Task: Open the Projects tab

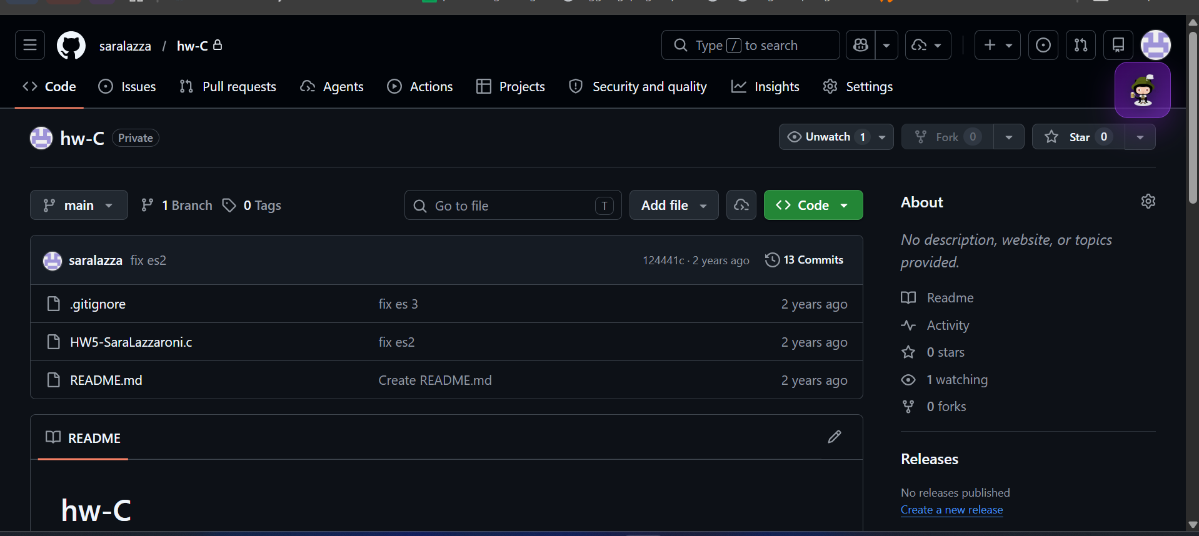Action: (x=511, y=87)
